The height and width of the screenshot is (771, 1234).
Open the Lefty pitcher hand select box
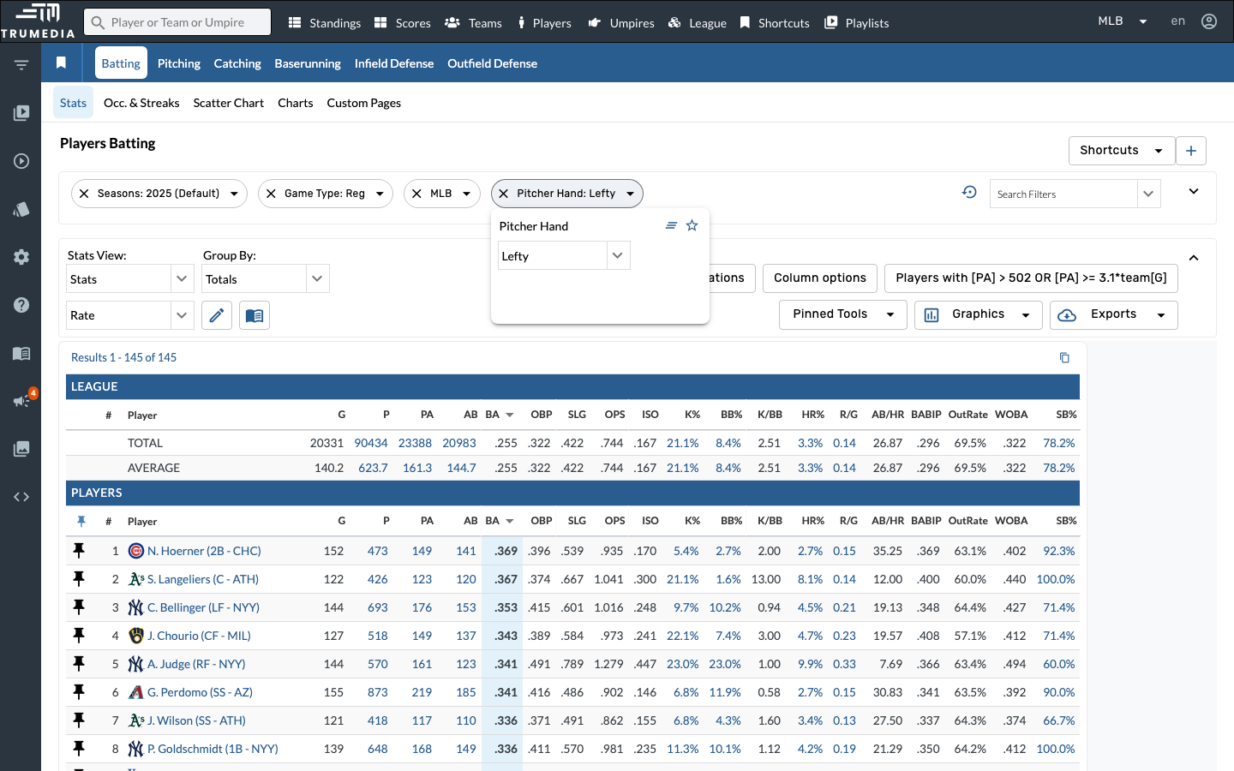click(x=564, y=255)
